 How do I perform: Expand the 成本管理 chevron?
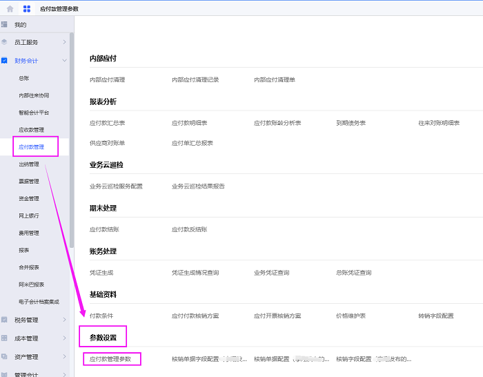64,338
